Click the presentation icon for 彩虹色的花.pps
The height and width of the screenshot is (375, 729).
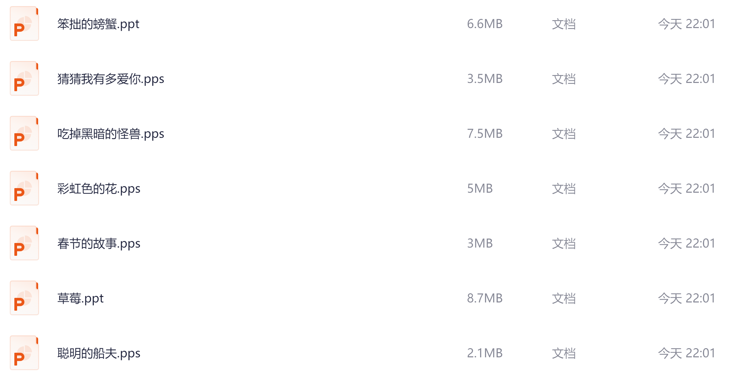coord(24,188)
